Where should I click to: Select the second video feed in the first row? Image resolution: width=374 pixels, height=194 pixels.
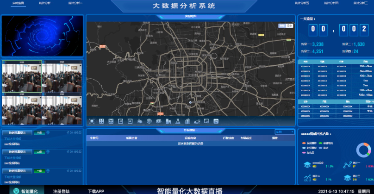coord(62,76)
